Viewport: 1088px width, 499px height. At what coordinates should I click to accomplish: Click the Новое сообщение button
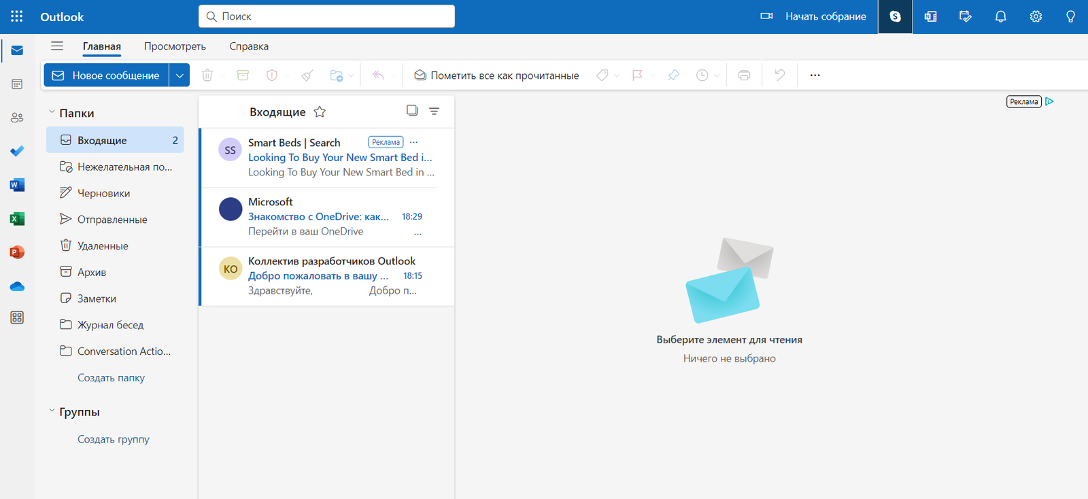tap(107, 75)
